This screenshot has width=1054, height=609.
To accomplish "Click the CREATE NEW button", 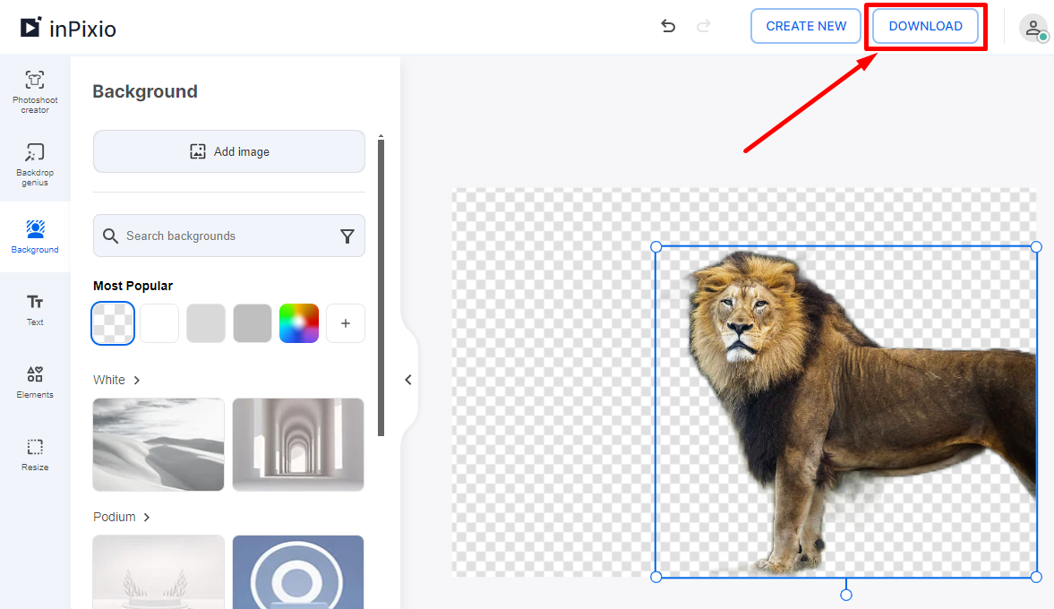I will pos(805,26).
